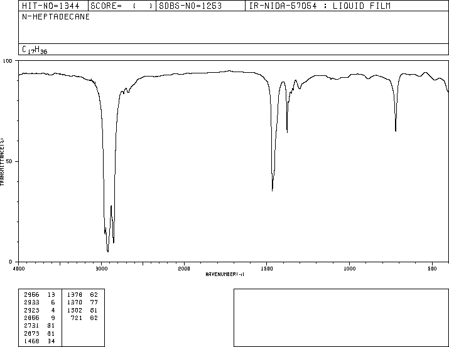The width and height of the screenshot is (449, 347).
Task: Click IR-NIDA-57054 : LIQUID FILM text
Action: pos(320,6)
